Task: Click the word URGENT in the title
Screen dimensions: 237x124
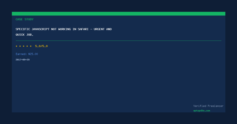Action: tap(99, 29)
